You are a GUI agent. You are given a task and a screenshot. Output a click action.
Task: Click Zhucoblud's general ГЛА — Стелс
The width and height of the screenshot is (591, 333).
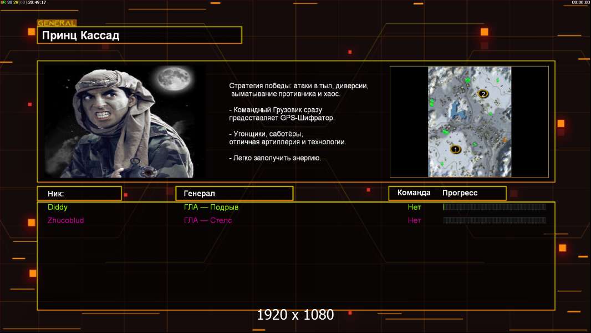coord(208,220)
